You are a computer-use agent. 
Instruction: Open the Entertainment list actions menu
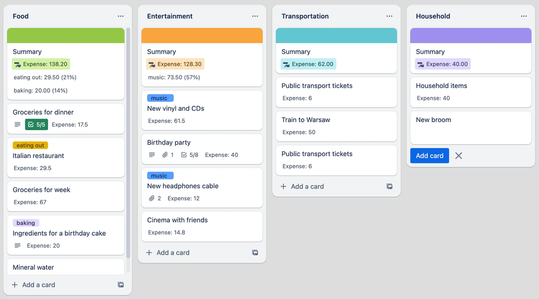[x=255, y=16]
